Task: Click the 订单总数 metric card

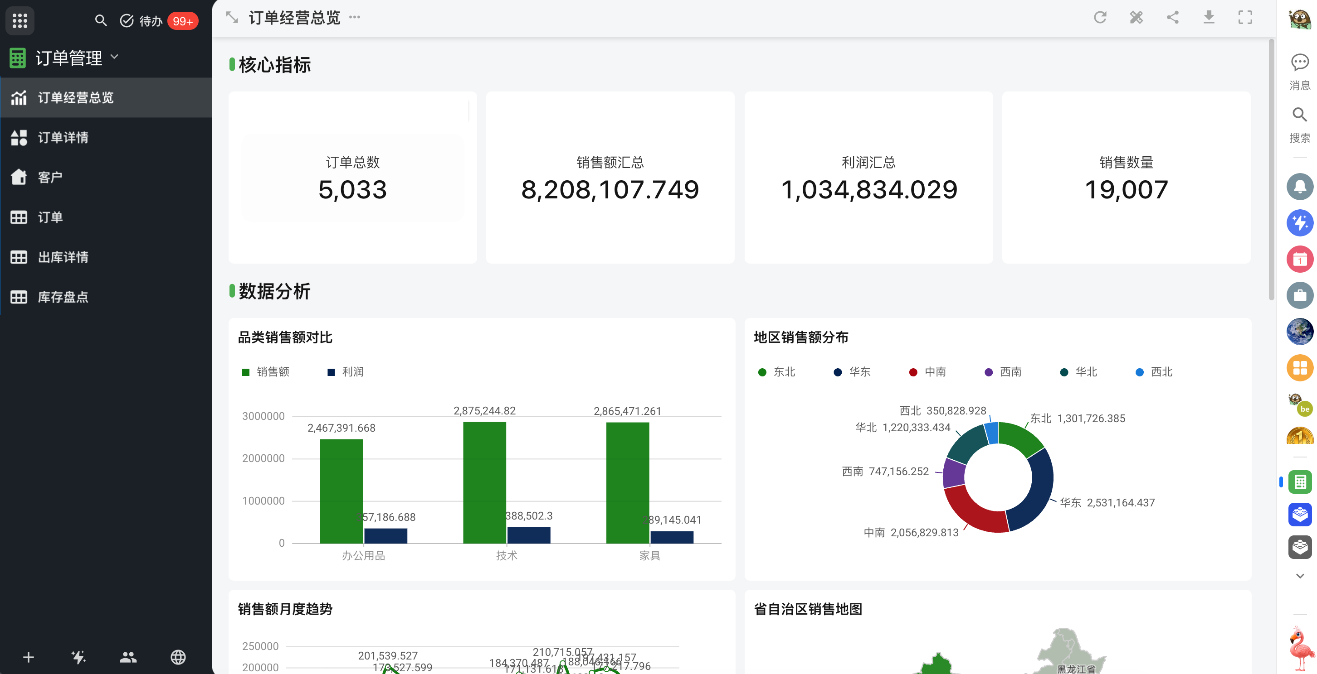Action: click(353, 177)
